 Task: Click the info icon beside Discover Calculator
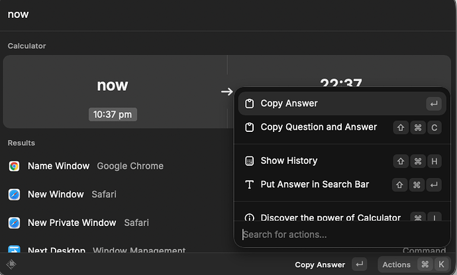coord(250,217)
